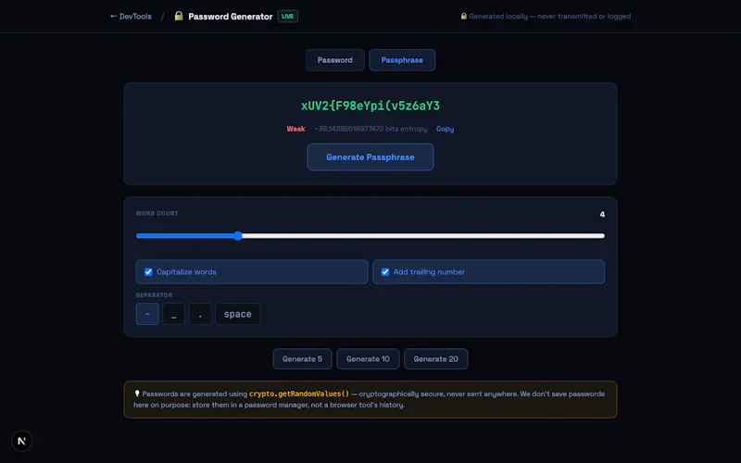Click the crypto.getRandomValues() code text
This screenshot has height=463, width=741.
[x=299, y=394]
